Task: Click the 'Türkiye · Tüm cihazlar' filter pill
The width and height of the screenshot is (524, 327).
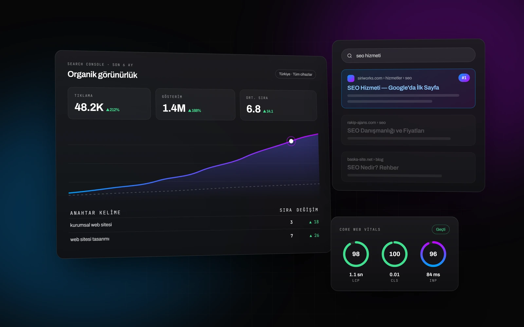Action: [x=295, y=74]
